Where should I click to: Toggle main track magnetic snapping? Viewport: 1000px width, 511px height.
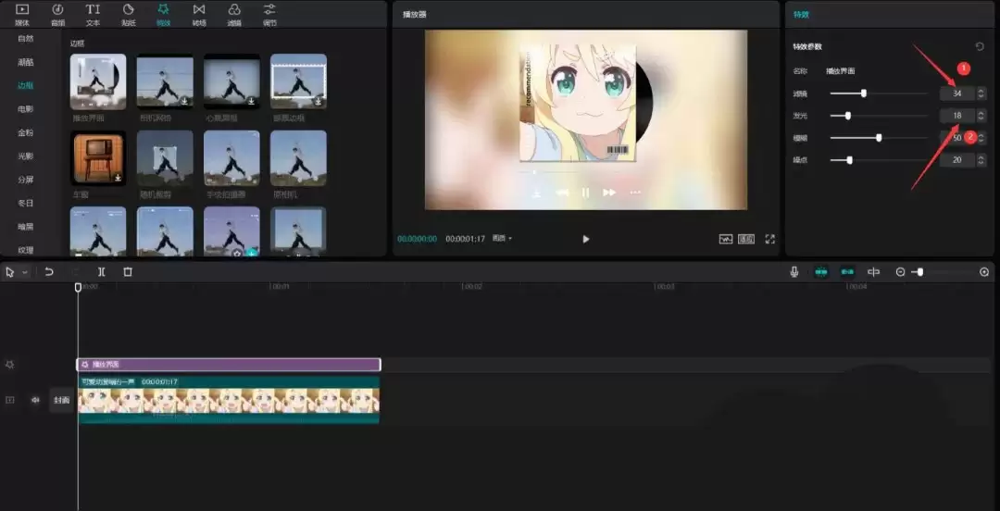[820, 272]
